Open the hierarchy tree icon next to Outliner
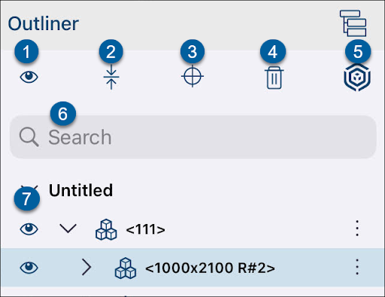The image size is (385, 297). pos(353,23)
